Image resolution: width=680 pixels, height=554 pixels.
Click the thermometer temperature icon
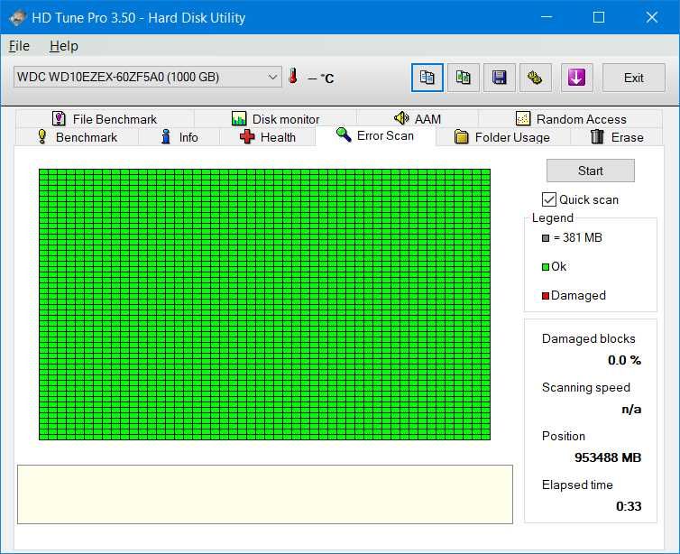(293, 77)
